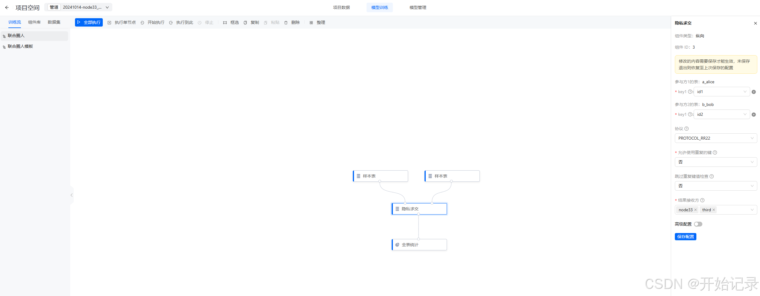
Task: Open 联合圈人模板 in sidebar
Action: [20, 46]
